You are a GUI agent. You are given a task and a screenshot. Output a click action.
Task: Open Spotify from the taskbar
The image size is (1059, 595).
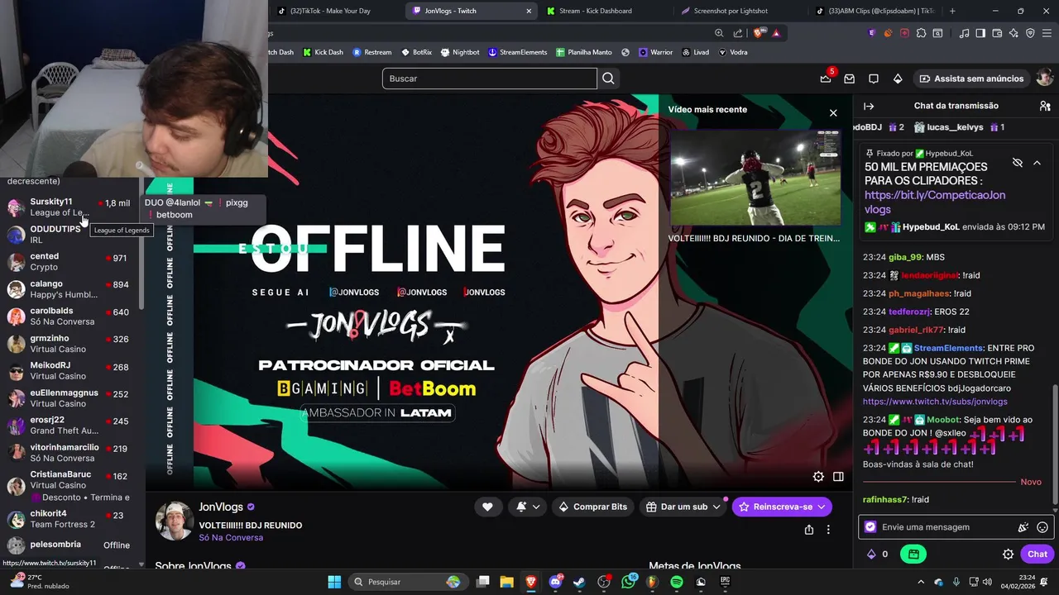point(677,582)
